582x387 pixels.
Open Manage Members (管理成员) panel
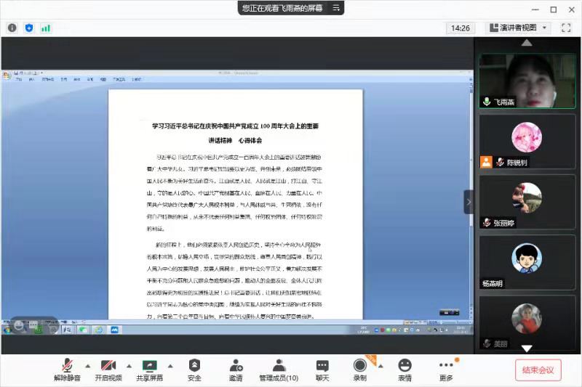pos(278,365)
